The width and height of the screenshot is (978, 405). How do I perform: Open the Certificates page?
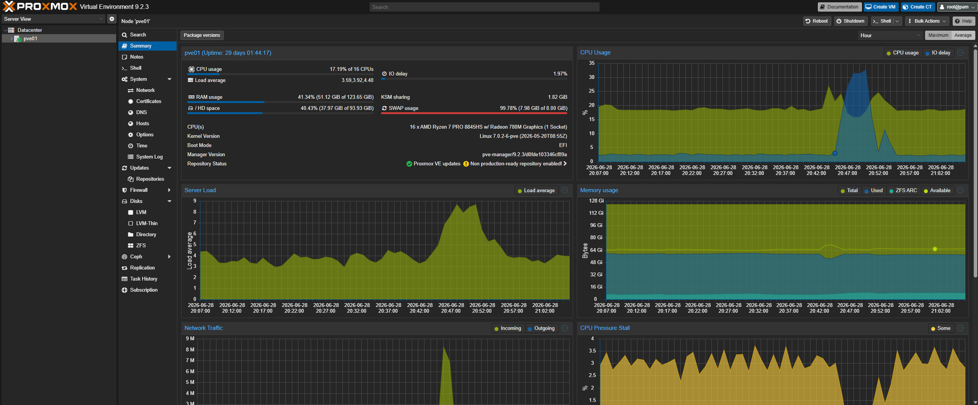[x=148, y=101]
